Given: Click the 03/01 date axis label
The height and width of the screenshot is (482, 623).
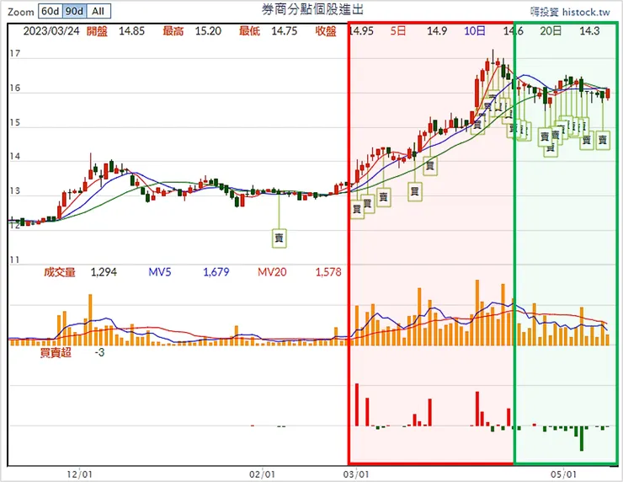Looking at the screenshot, I should click(356, 474).
